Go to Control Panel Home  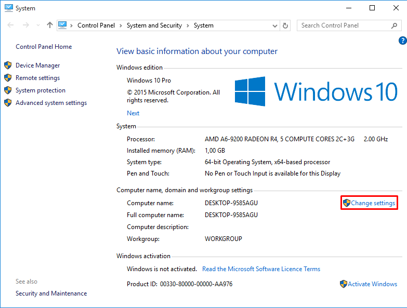tap(44, 47)
